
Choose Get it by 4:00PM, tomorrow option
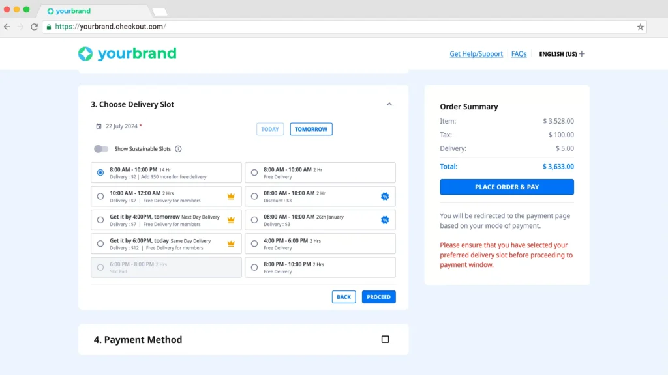100,220
